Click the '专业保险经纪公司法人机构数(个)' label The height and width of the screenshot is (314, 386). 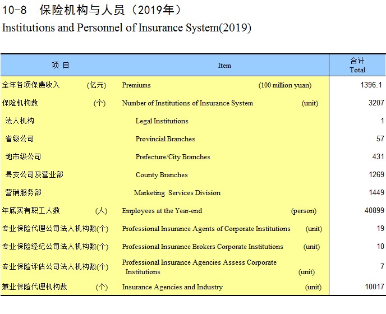[55, 247]
